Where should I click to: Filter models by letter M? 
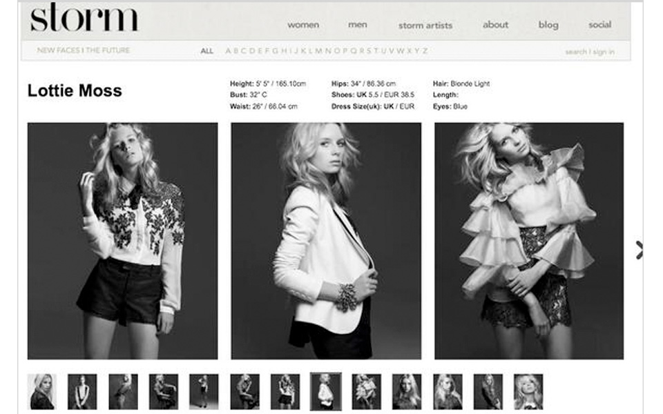[x=319, y=51]
